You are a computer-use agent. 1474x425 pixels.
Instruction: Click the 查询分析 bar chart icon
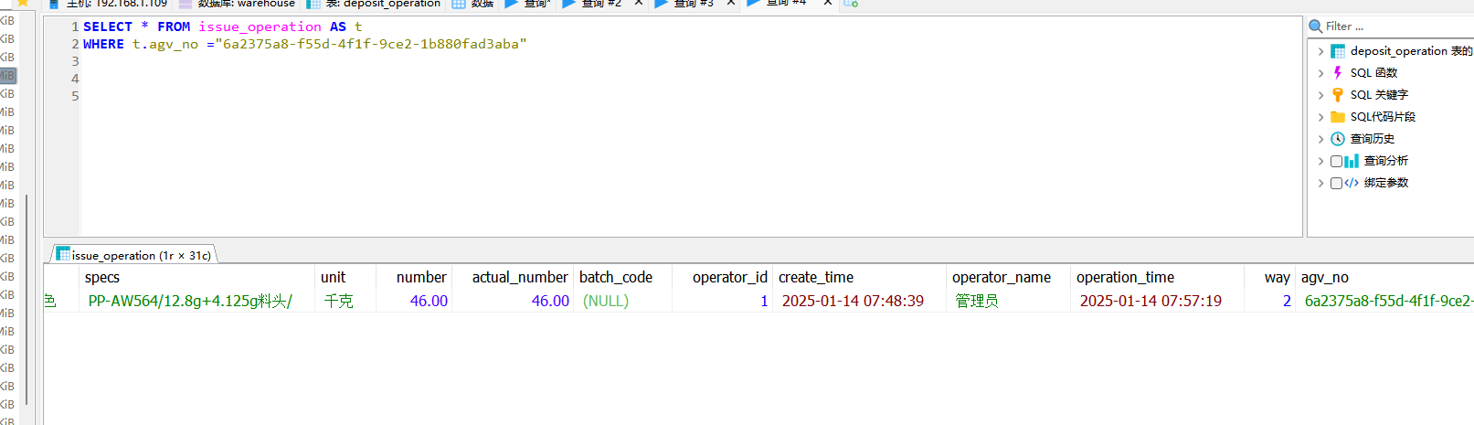click(x=1352, y=161)
